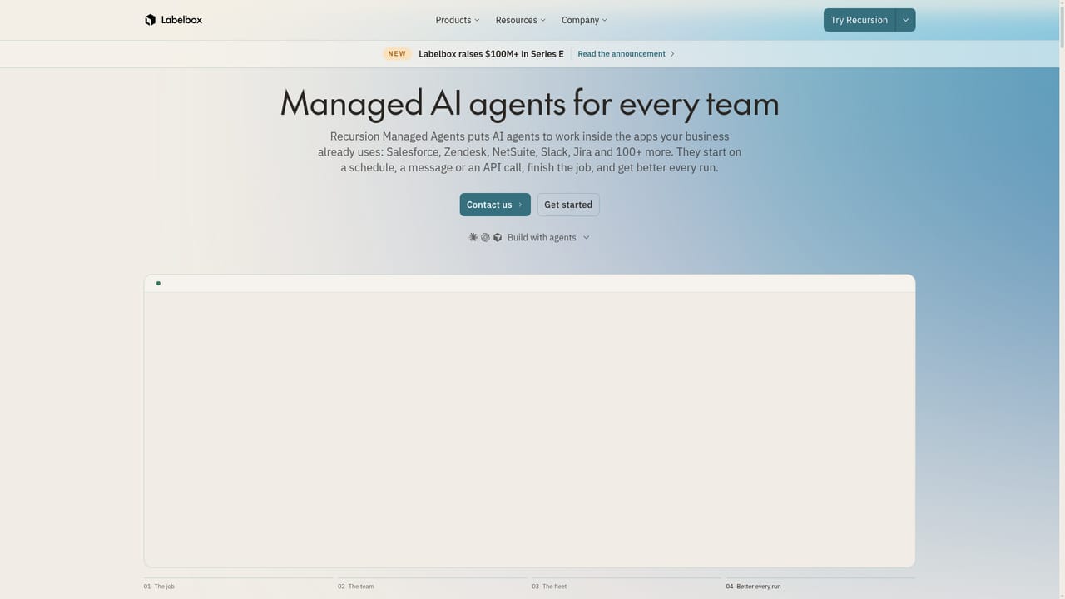Open the Products menu

(458, 20)
